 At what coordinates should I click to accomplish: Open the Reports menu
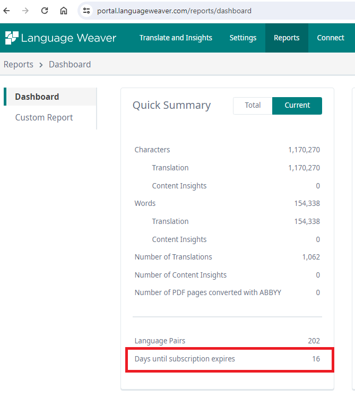287,38
